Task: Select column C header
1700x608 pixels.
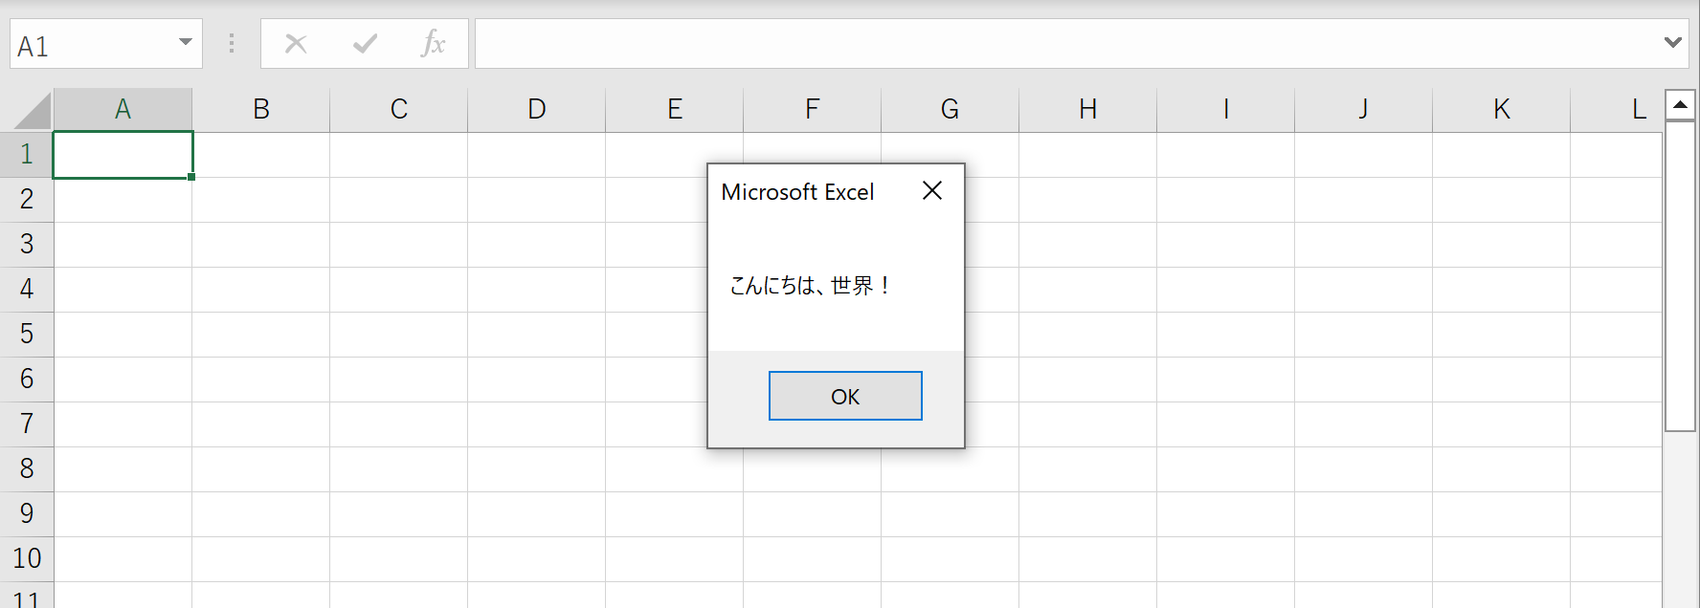Action: (398, 110)
